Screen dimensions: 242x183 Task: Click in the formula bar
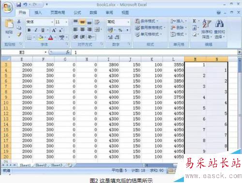[155, 52]
